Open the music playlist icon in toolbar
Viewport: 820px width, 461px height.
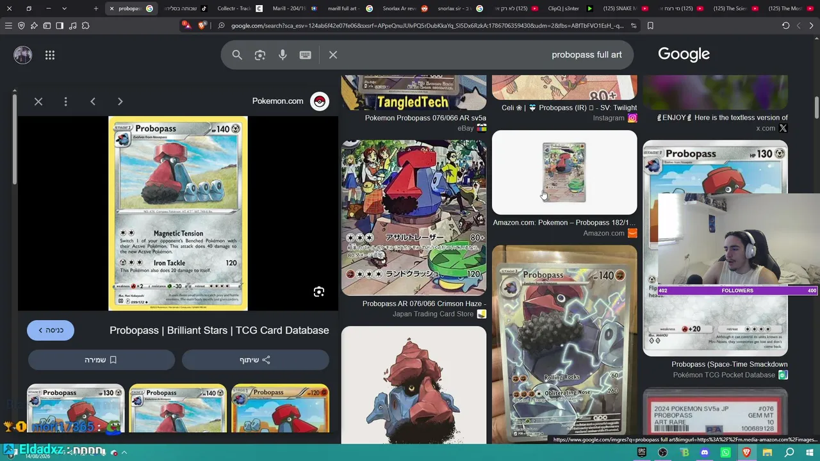[72, 26]
